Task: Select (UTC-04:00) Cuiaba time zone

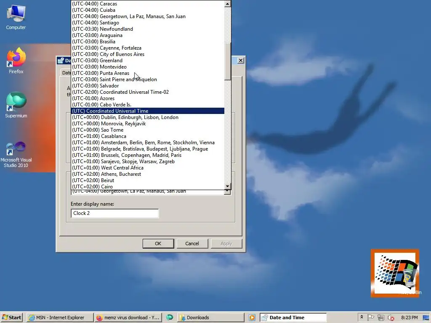Action: (x=148, y=10)
